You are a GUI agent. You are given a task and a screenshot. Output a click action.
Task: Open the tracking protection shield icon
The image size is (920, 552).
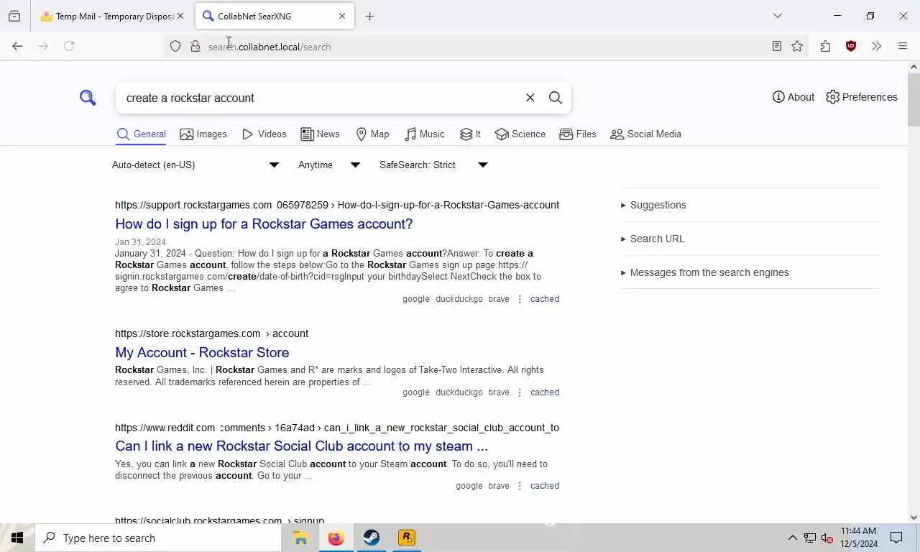point(175,47)
